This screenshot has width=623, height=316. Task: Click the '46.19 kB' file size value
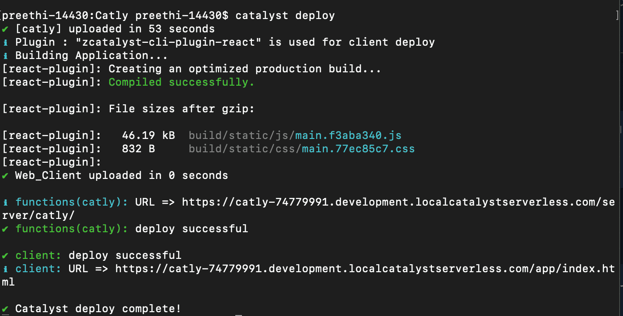click(x=148, y=136)
